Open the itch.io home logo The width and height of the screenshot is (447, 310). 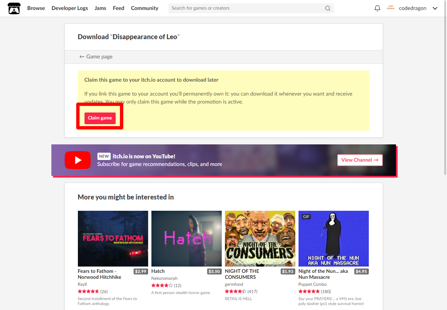pos(14,8)
